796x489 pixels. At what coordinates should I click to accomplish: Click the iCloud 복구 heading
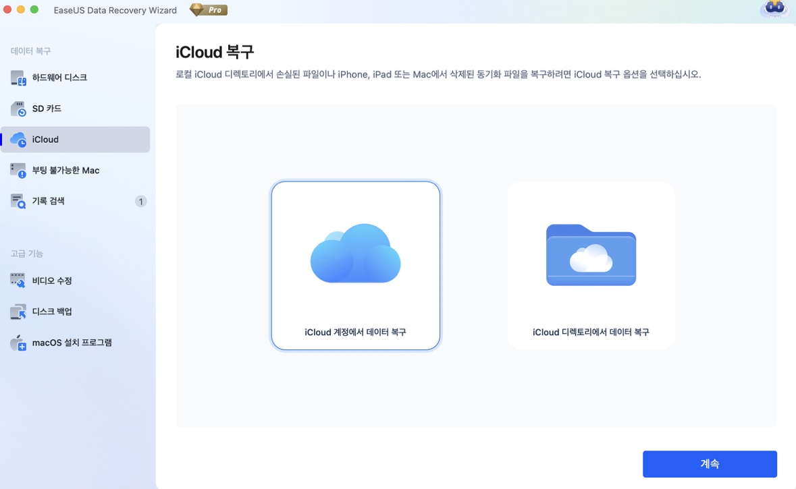(215, 52)
